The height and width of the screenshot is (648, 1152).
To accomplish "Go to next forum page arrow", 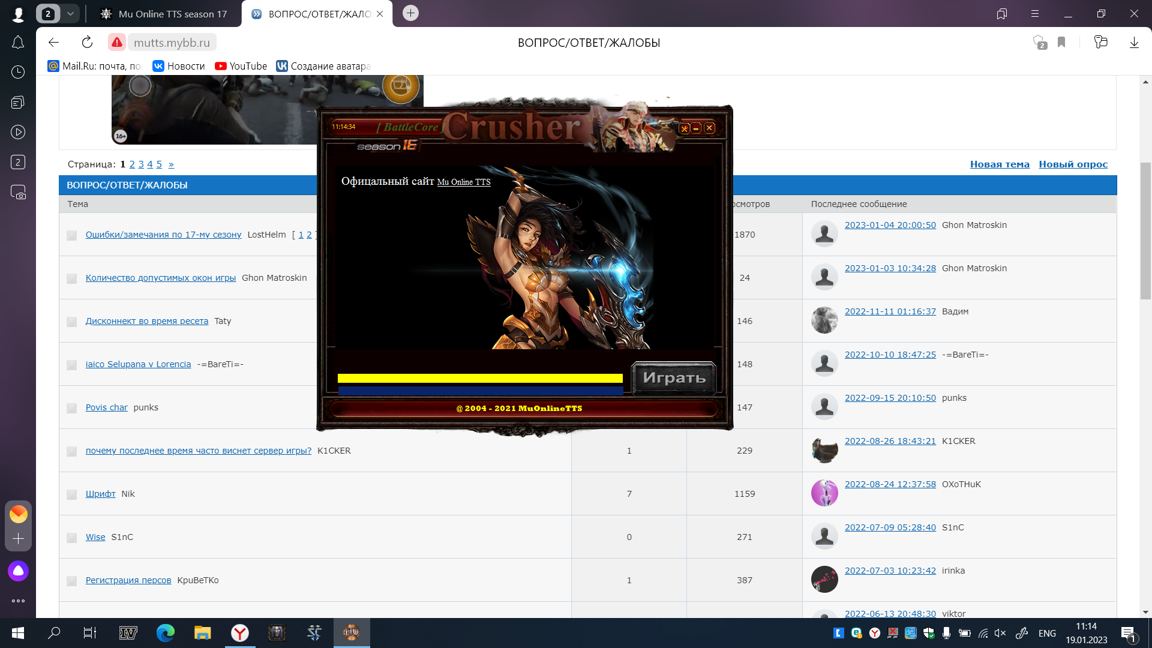I will [x=171, y=164].
